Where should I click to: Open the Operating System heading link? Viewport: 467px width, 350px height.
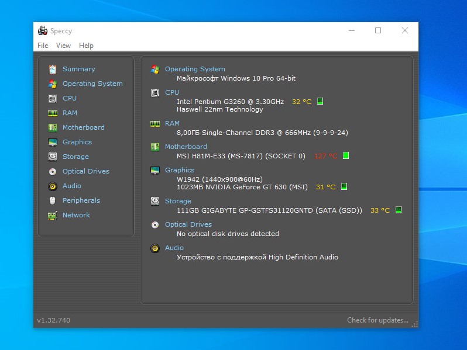click(x=195, y=69)
